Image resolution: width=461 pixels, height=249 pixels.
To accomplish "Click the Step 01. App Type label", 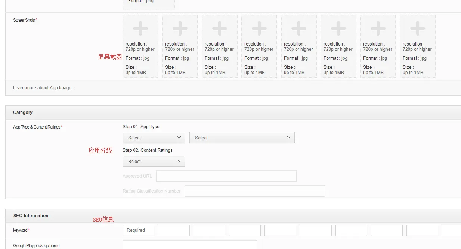I will pyautogui.click(x=141, y=127).
